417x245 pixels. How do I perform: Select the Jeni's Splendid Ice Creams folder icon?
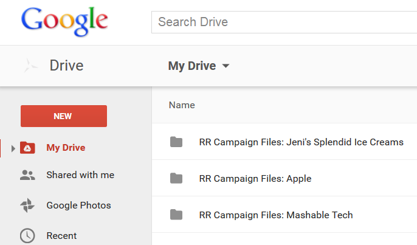pyautogui.click(x=176, y=142)
